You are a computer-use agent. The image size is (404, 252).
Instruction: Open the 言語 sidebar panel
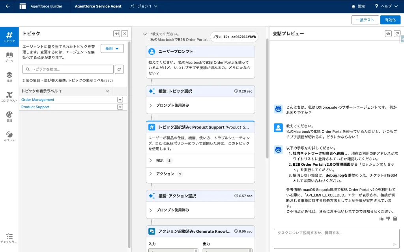pyautogui.click(x=9, y=117)
